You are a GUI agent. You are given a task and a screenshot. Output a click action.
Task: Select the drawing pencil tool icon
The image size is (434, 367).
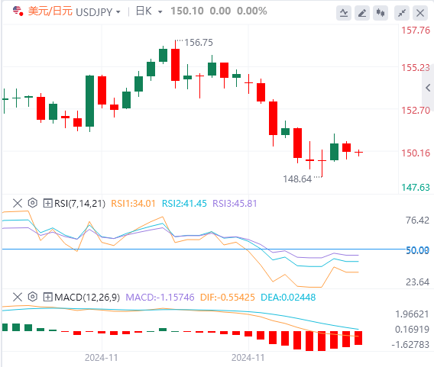(362, 13)
